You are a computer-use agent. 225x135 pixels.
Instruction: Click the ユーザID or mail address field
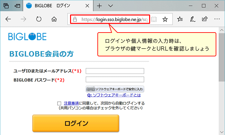click(x=115, y=71)
